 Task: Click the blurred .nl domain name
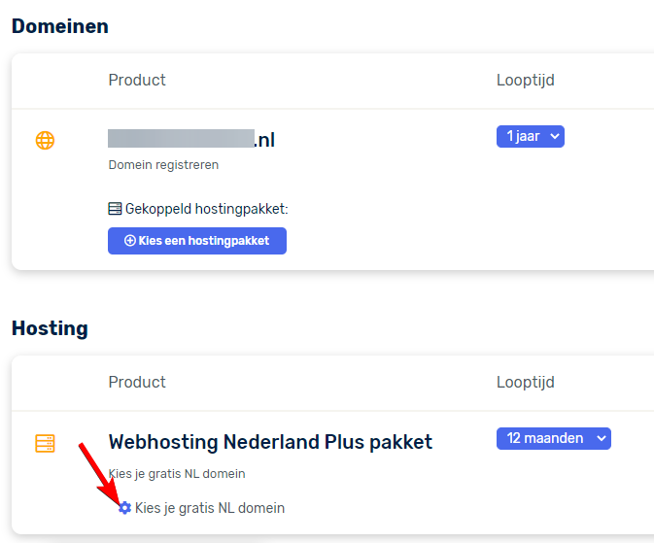coord(191,140)
